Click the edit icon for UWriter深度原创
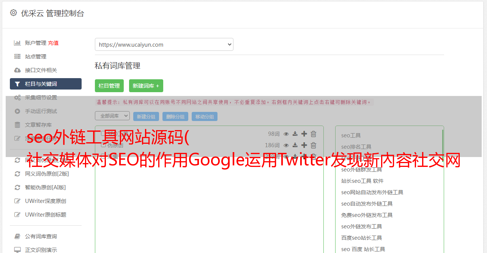The width and height of the screenshot is (487, 253). [17, 201]
